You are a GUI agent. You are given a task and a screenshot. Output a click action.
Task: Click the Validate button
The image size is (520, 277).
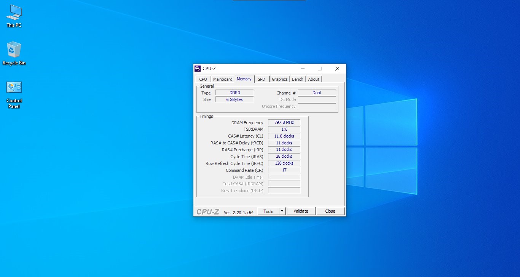pyautogui.click(x=301, y=211)
